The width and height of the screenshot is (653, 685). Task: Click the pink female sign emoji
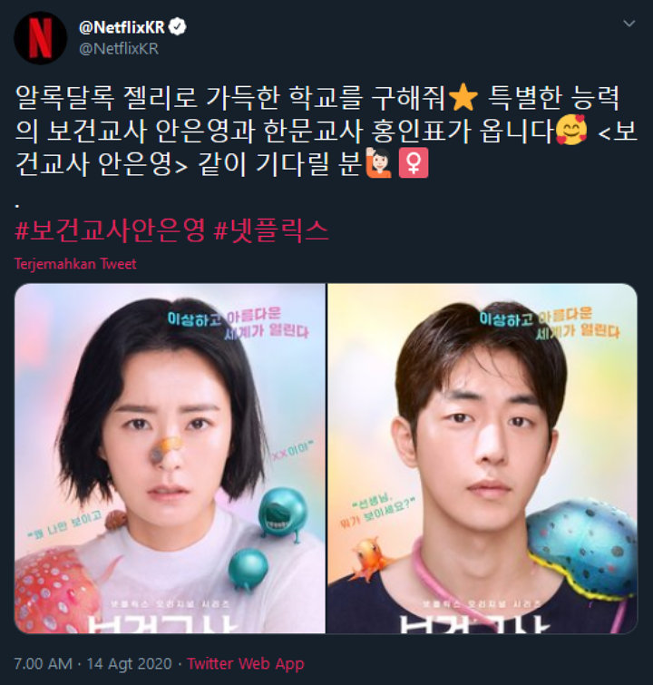coord(414,163)
